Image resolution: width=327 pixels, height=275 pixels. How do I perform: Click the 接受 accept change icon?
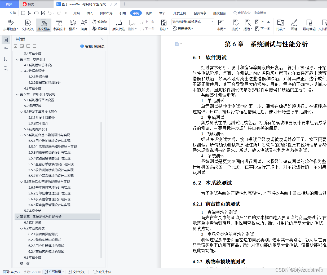[x=236, y=23]
